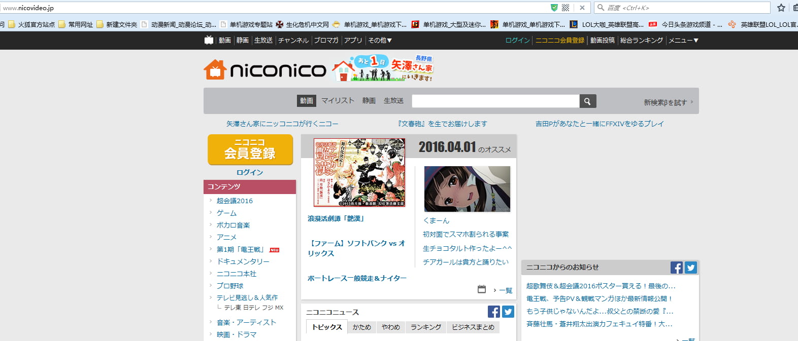Image resolution: width=798 pixels, height=341 pixels.
Task: Click the yellow 会員登録 button
Action: 250,149
